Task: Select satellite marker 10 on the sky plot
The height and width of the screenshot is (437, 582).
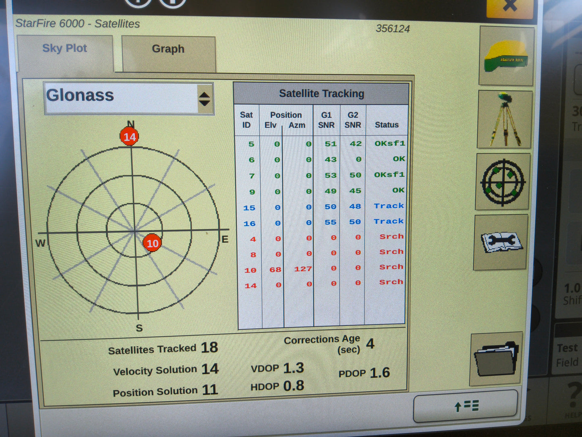Action: [x=152, y=243]
